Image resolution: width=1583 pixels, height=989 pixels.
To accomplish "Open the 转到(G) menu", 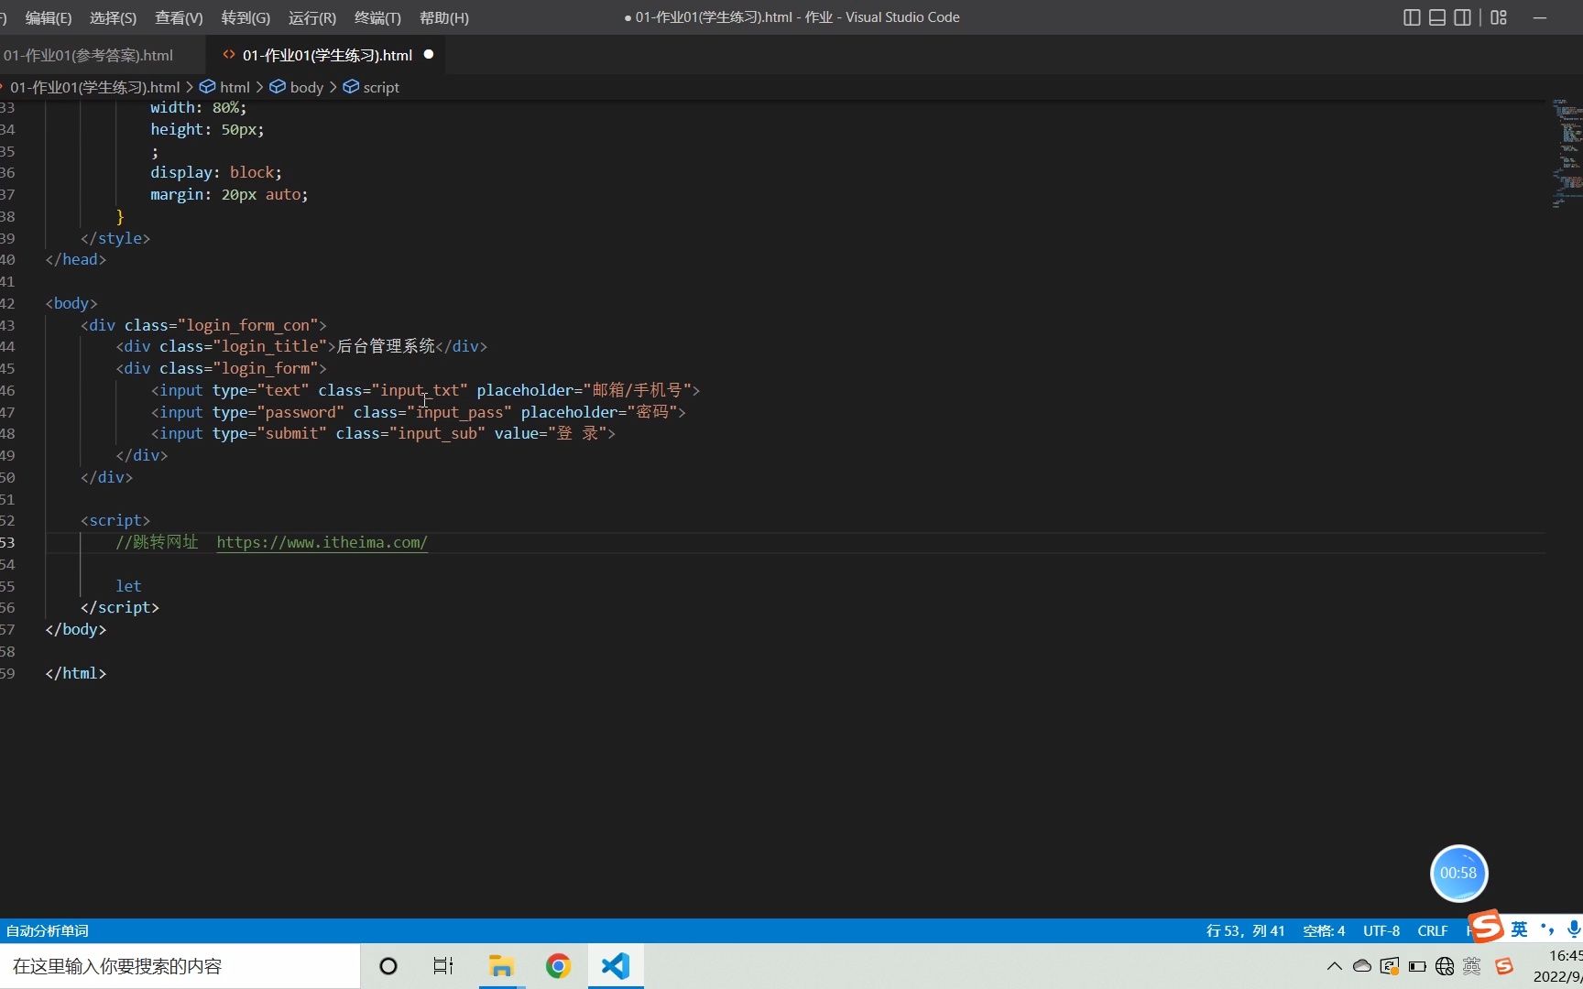I will coord(246,17).
